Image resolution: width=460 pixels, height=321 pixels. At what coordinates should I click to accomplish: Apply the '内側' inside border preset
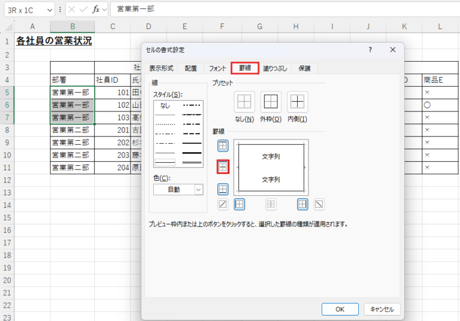[297, 101]
